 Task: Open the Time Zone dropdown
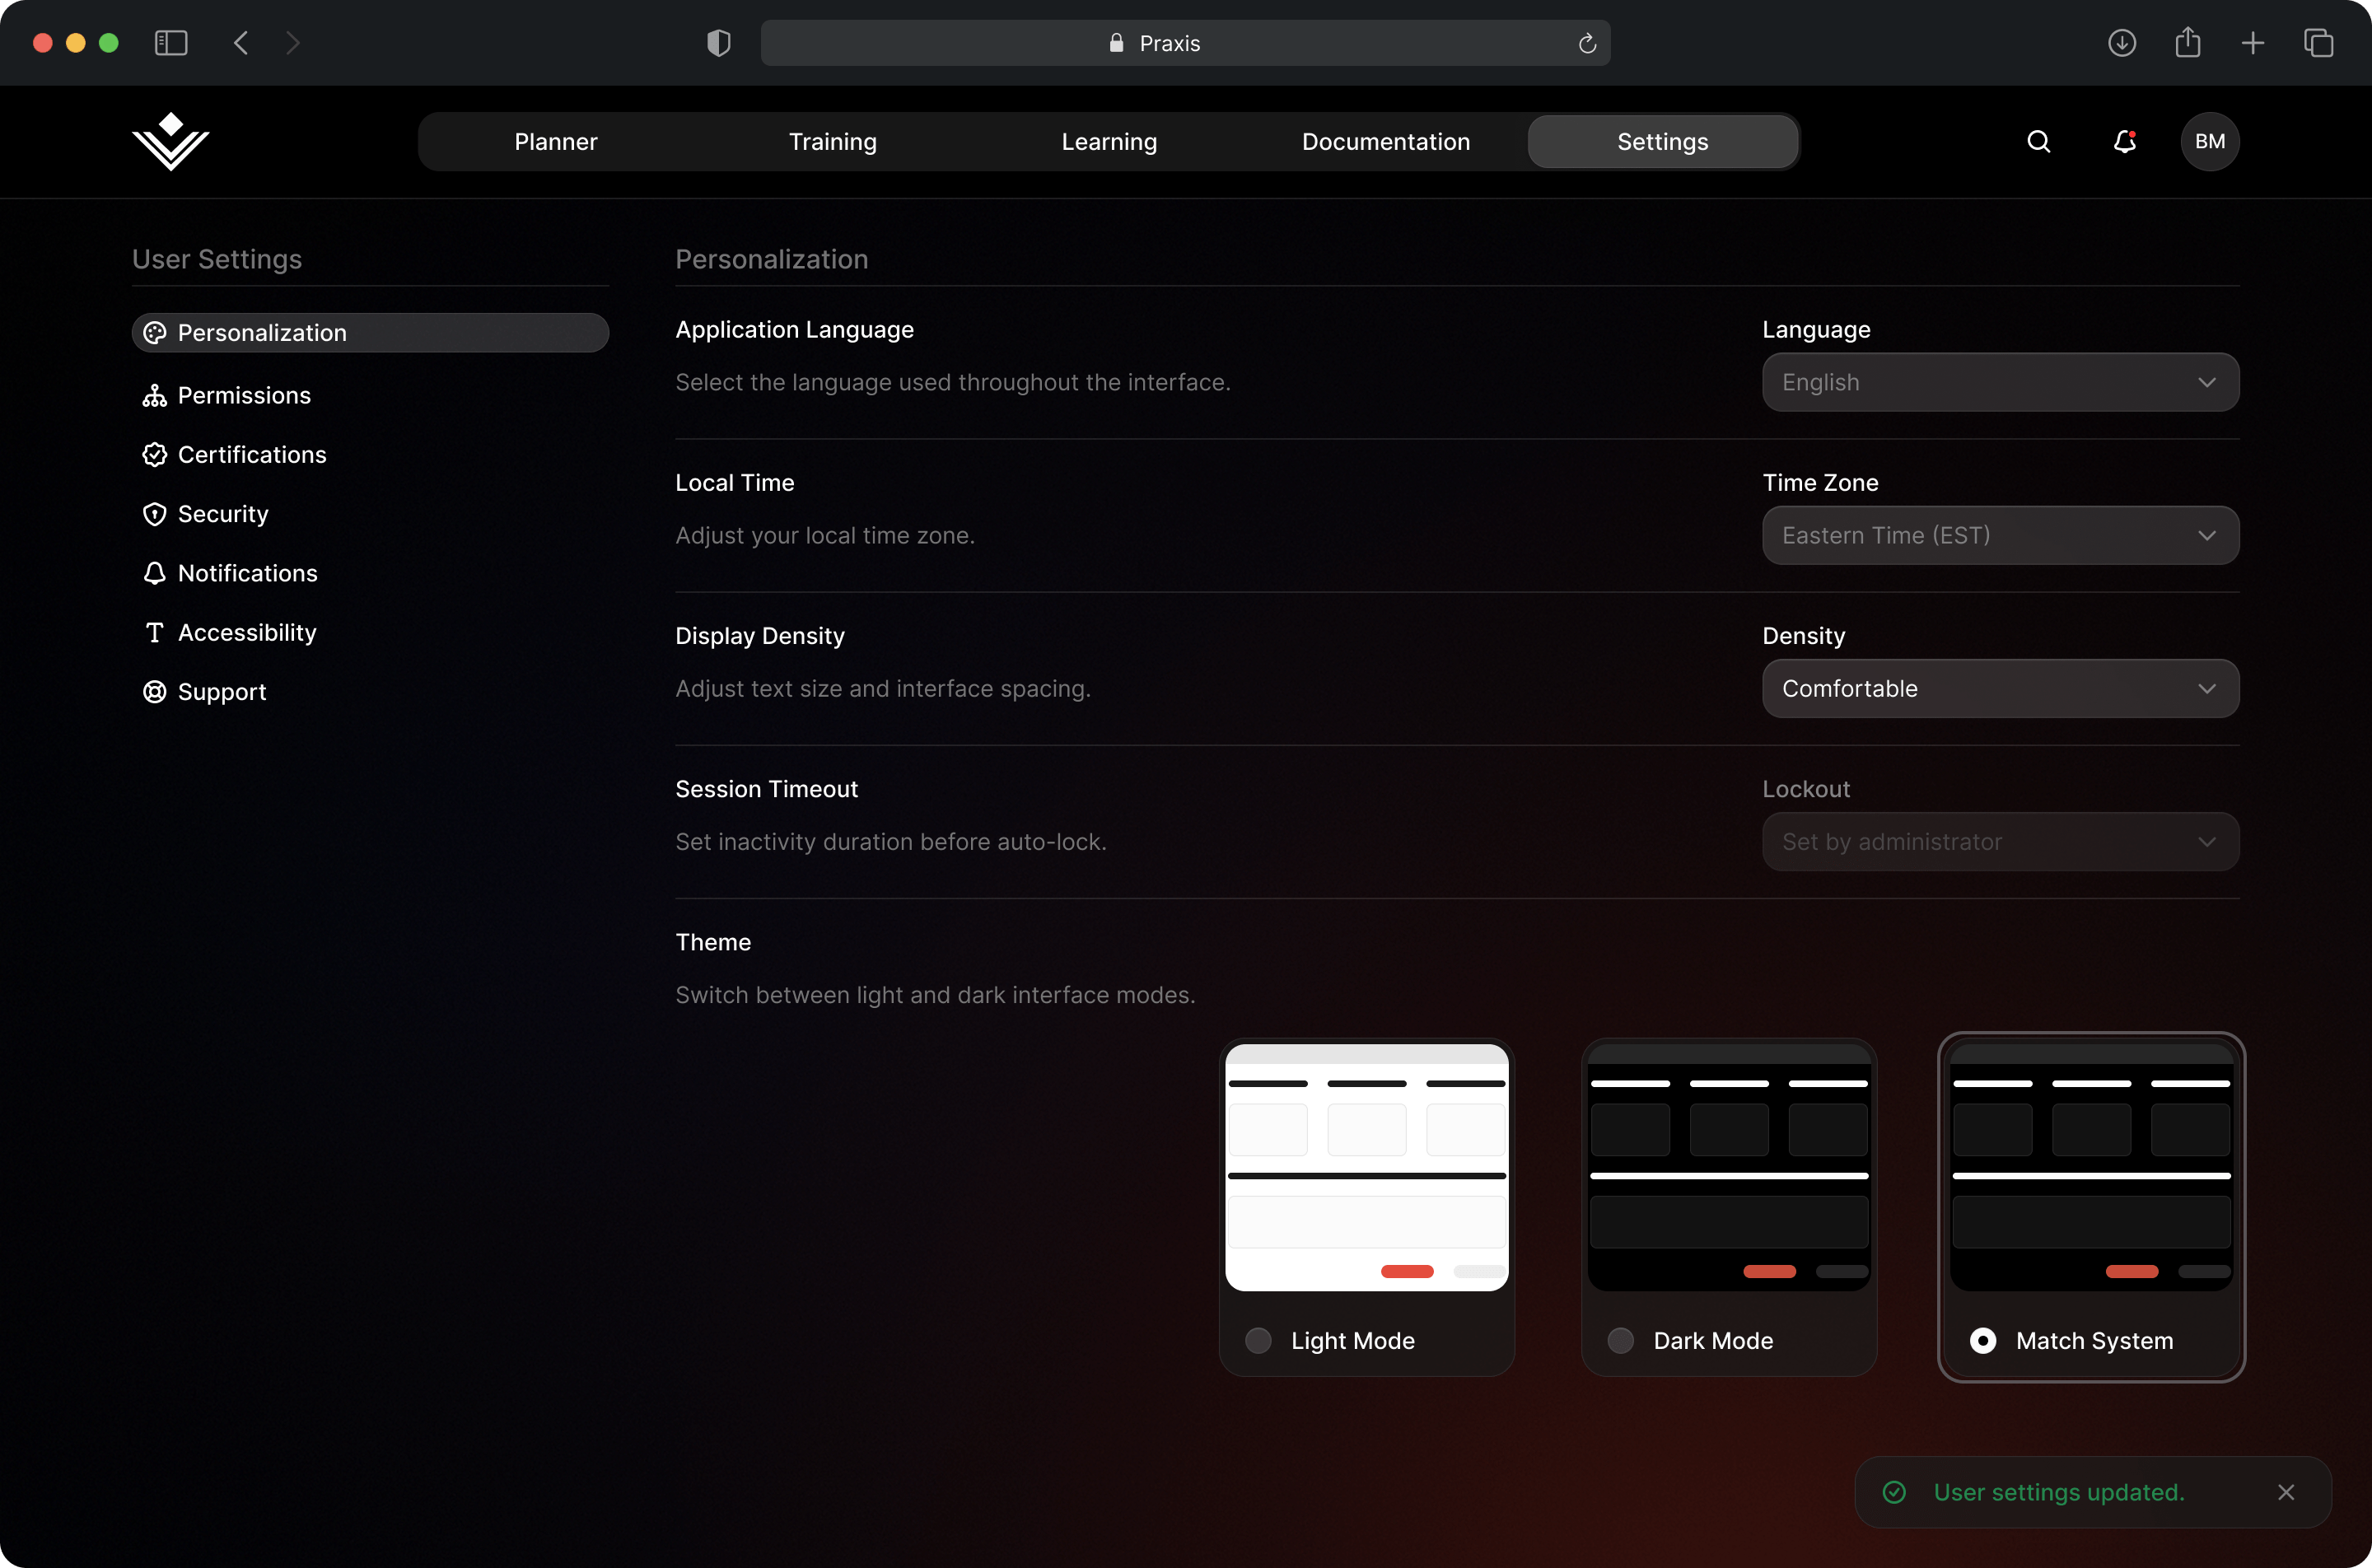2000,535
